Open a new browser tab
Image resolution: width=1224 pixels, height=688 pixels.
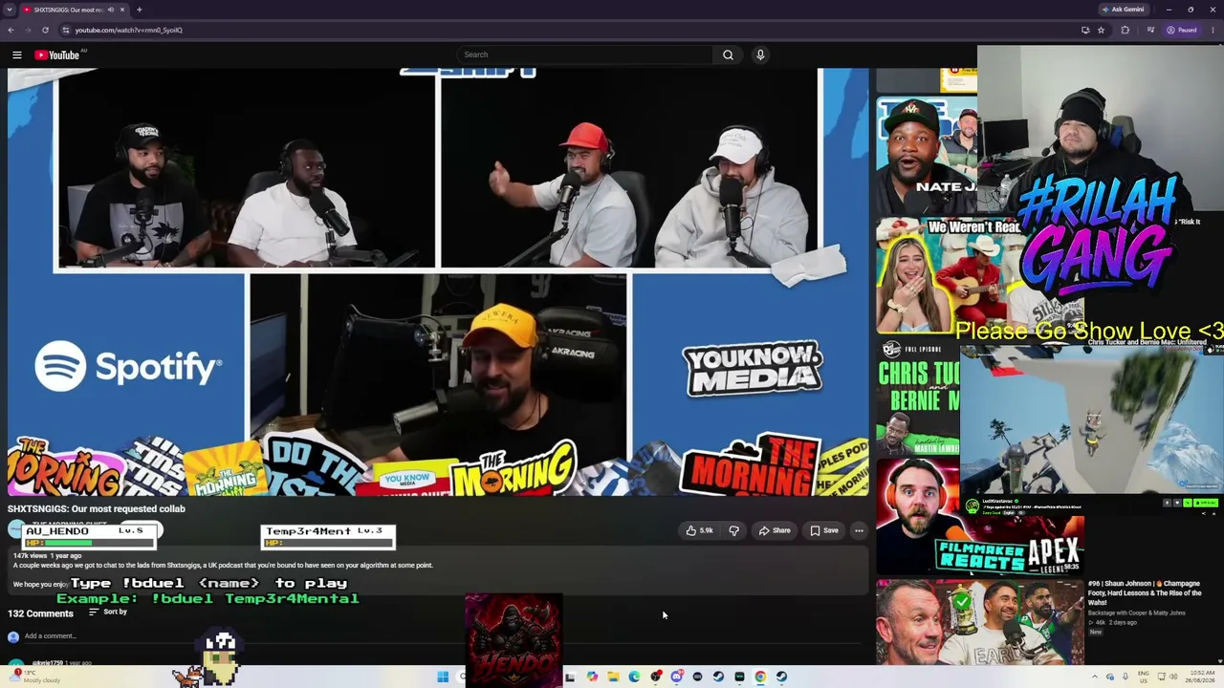tap(140, 10)
